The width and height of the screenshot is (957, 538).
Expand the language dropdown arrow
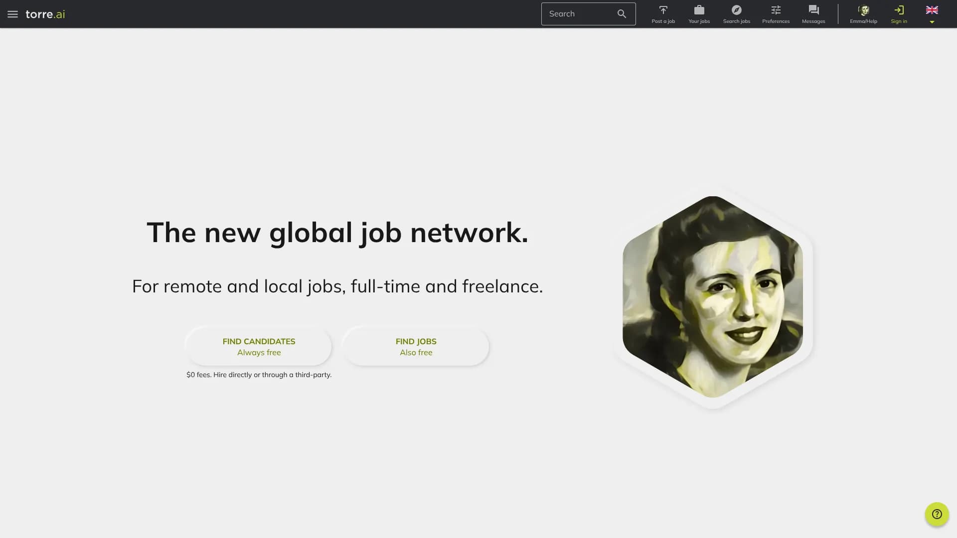[x=932, y=22]
